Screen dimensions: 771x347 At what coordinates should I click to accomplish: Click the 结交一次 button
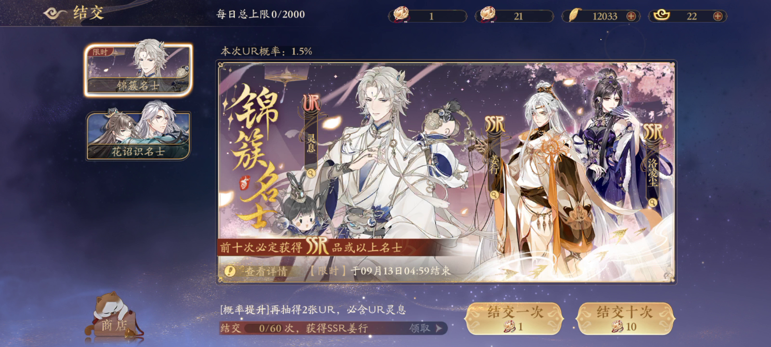(514, 318)
